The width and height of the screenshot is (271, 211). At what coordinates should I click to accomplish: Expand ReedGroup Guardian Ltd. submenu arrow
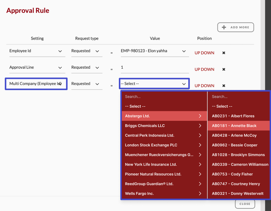(200, 184)
